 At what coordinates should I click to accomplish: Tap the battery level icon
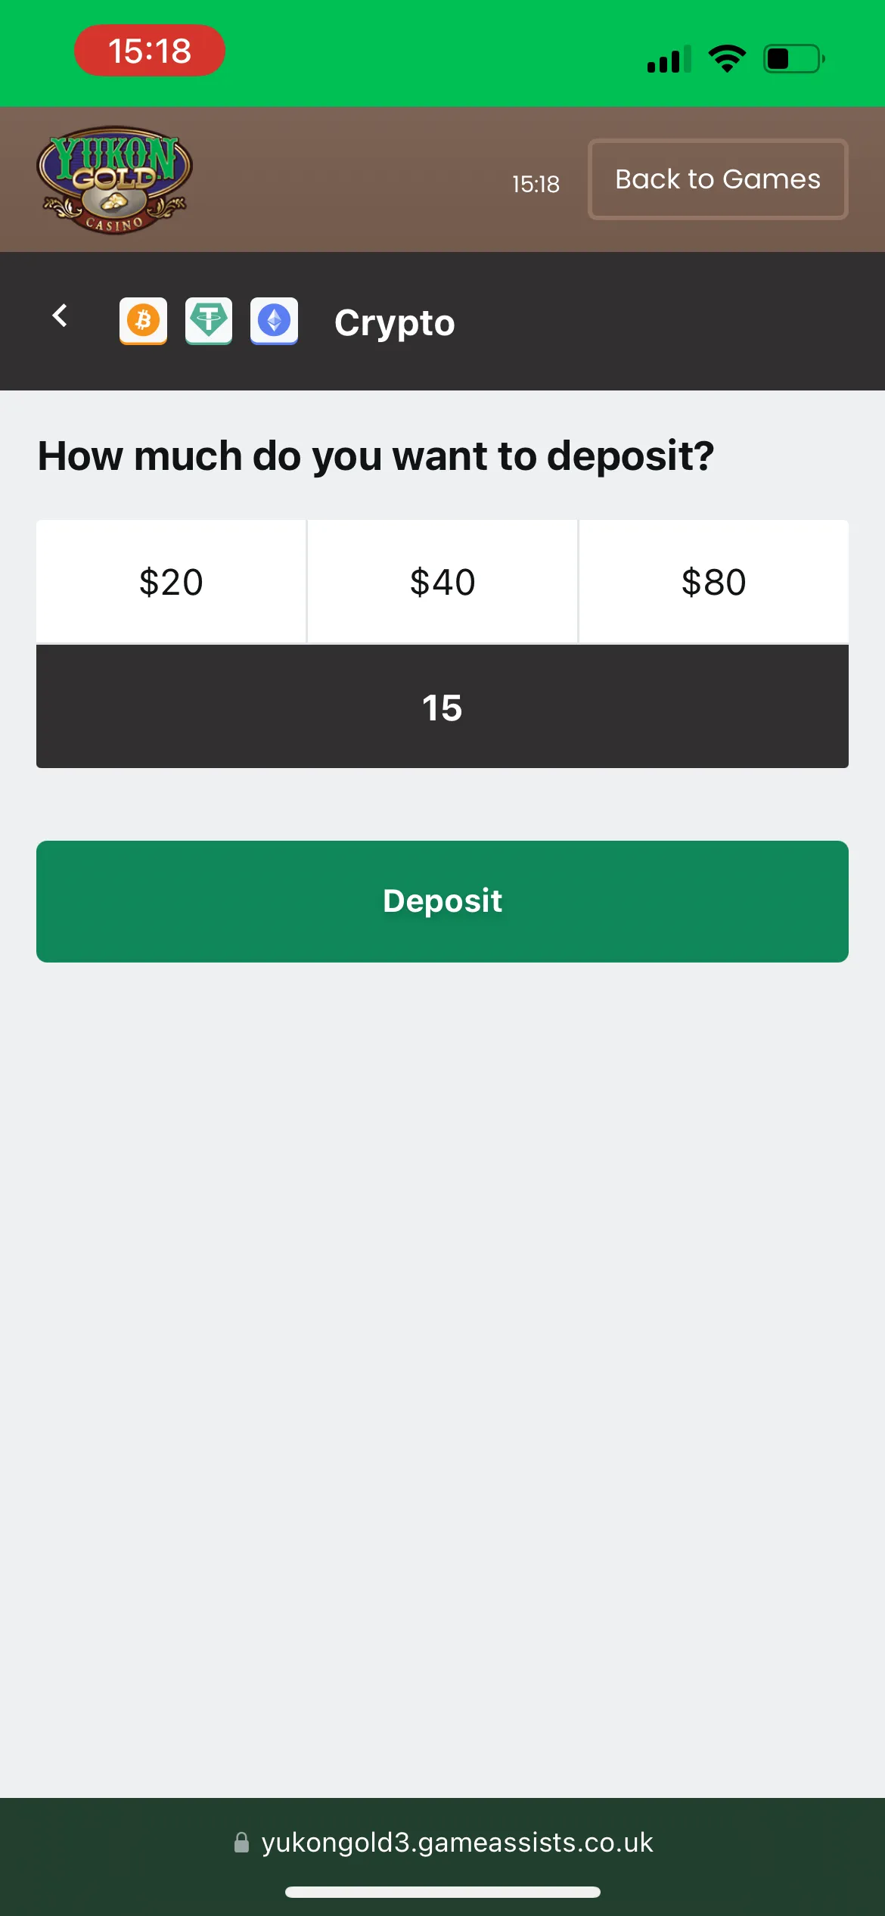pos(793,58)
